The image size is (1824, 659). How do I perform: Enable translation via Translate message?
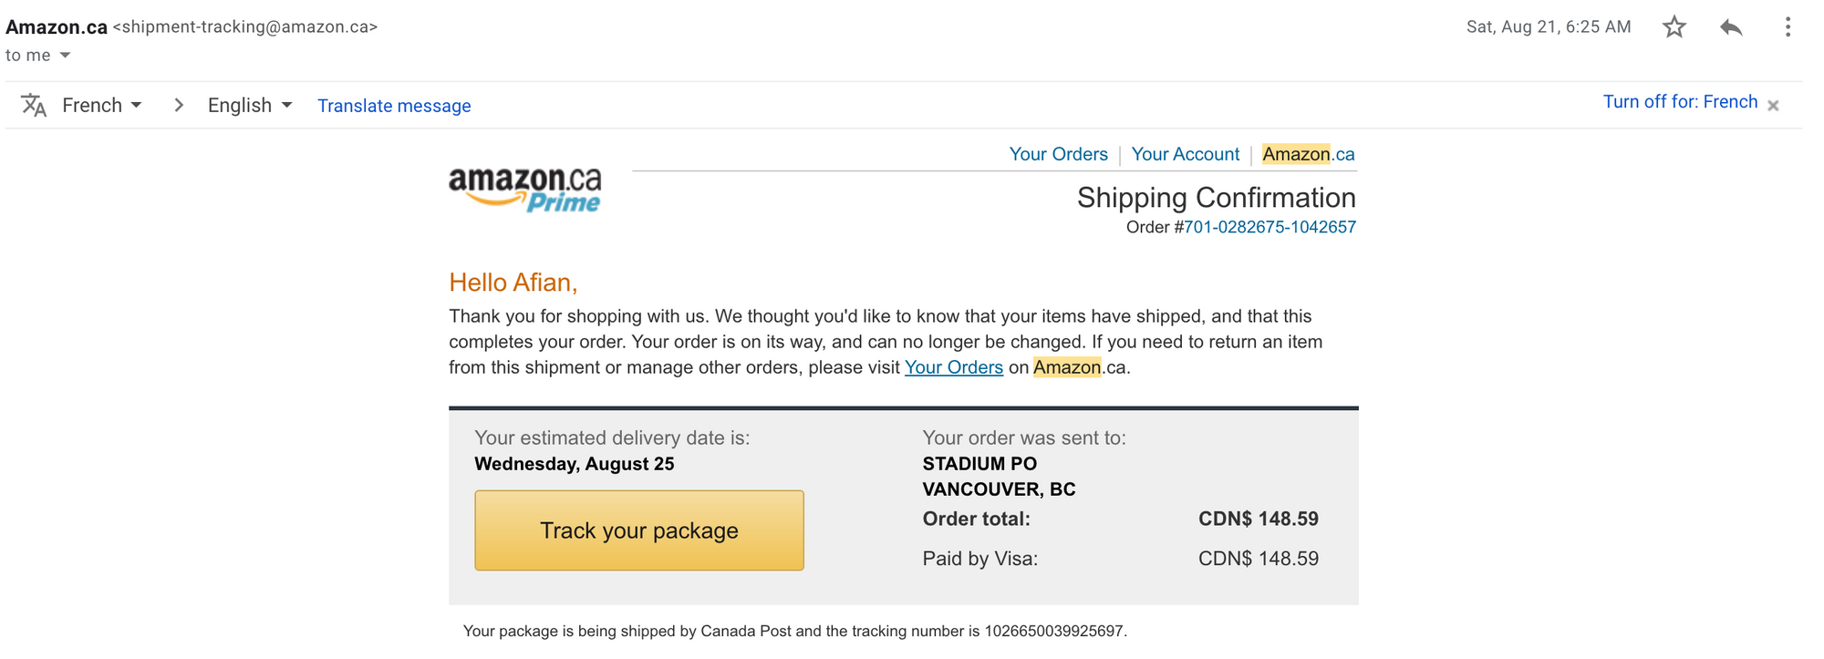(x=393, y=106)
